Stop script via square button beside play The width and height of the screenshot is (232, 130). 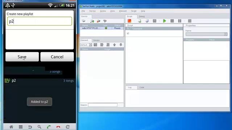(172, 21)
